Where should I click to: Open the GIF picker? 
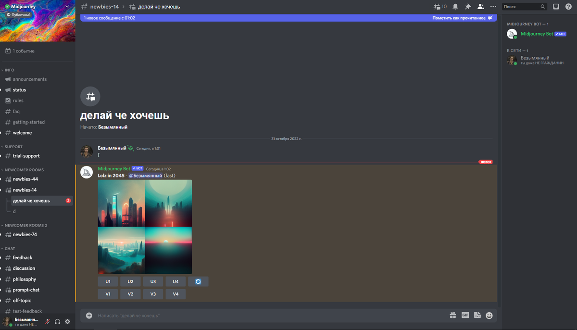tap(465, 316)
